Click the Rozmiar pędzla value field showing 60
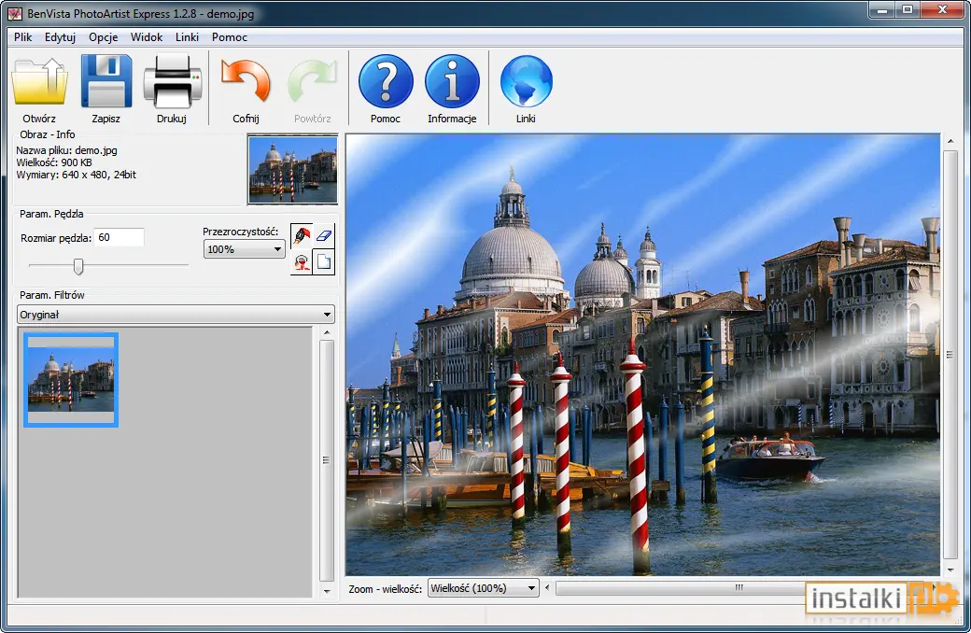The image size is (971, 633). click(x=119, y=237)
